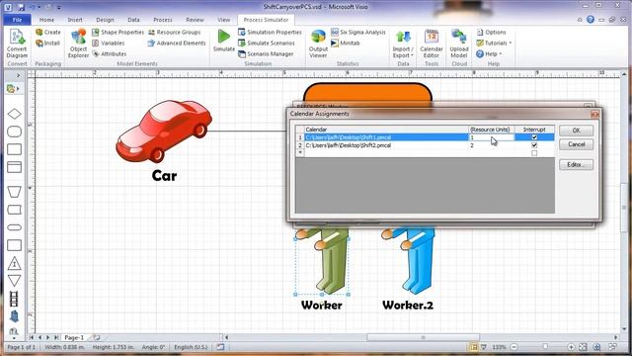Switch to the Review ribbon tab

(x=195, y=20)
